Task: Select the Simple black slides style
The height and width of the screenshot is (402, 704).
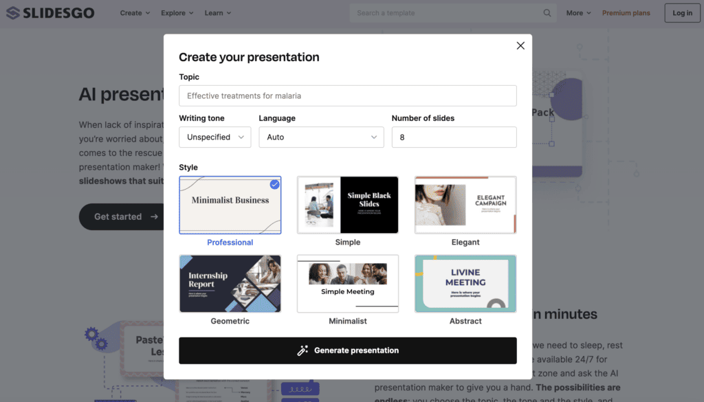Action: point(347,205)
